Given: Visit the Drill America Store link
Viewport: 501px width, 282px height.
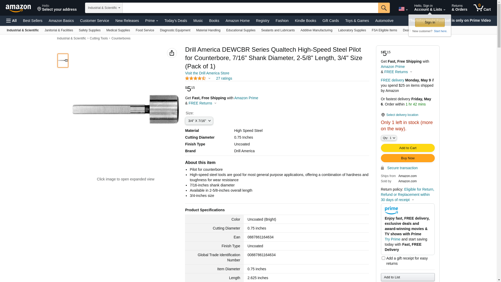Looking at the screenshot, I should 207,73.
